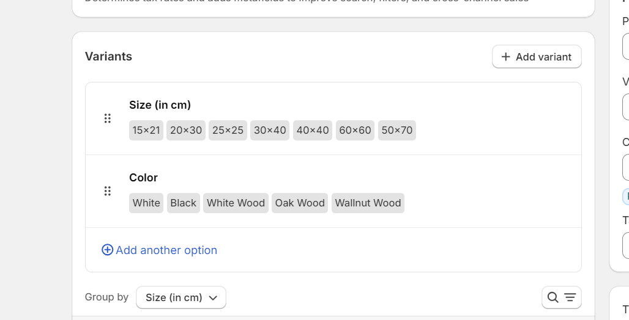Open Group by Size (in cm) dropdown
The image size is (629, 320).
point(181,297)
